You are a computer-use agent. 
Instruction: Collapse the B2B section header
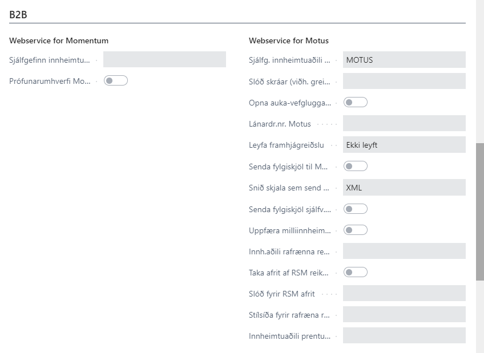(19, 15)
